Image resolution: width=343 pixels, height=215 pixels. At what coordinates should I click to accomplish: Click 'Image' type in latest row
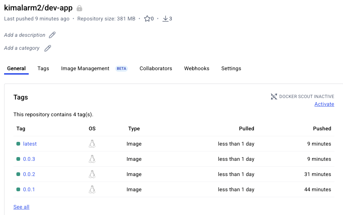pos(134,144)
